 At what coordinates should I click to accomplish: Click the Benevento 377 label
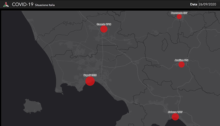pyautogui.click(x=179, y=13)
